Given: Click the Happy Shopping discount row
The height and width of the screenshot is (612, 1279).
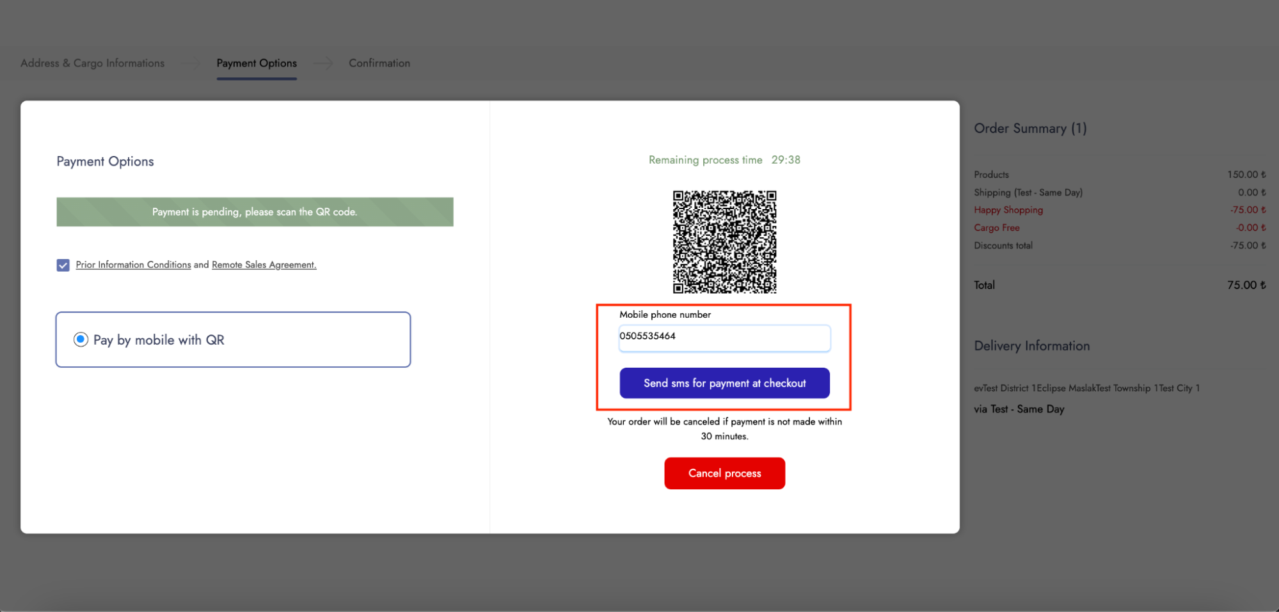Looking at the screenshot, I should click(1008, 210).
